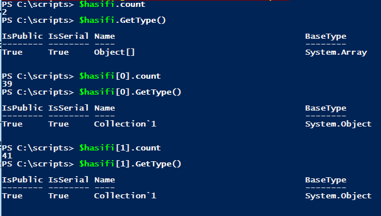Click the last BaseType column header
Image resolution: width=381 pixels, height=216 pixels.
tap(326, 180)
